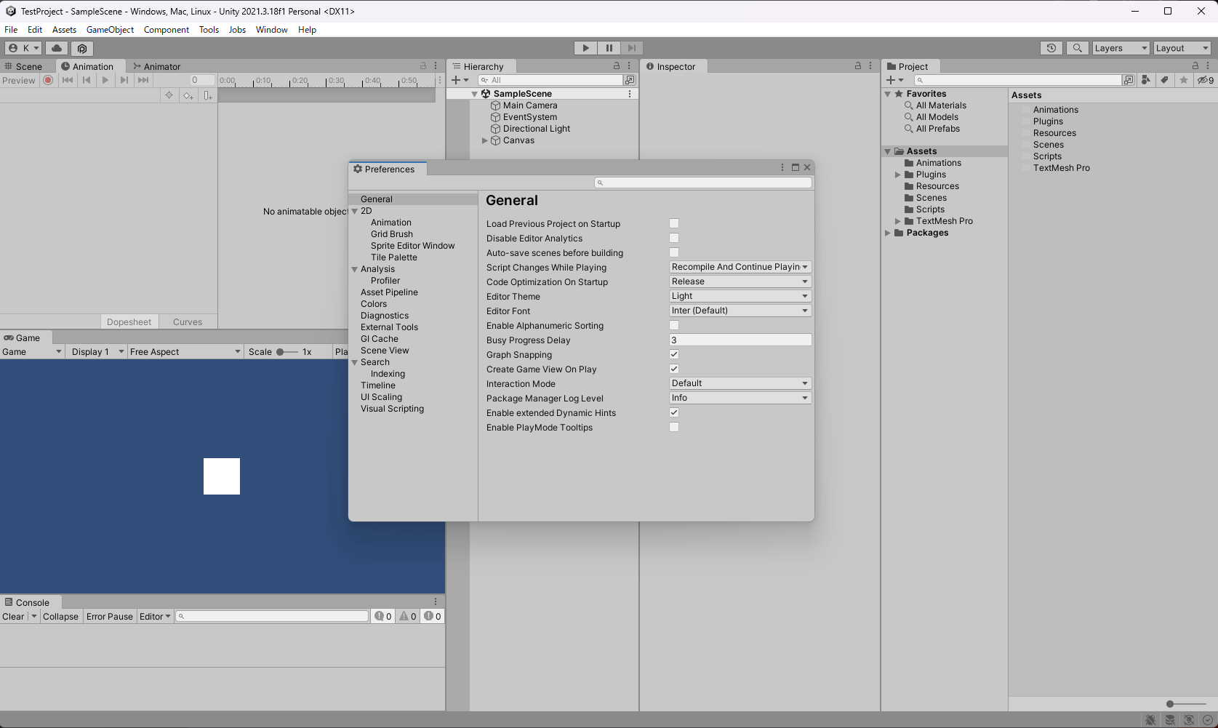The height and width of the screenshot is (728, 1218).
Task: Toggle warning messages in Console toolbar
Action: (x=407, y=615)
